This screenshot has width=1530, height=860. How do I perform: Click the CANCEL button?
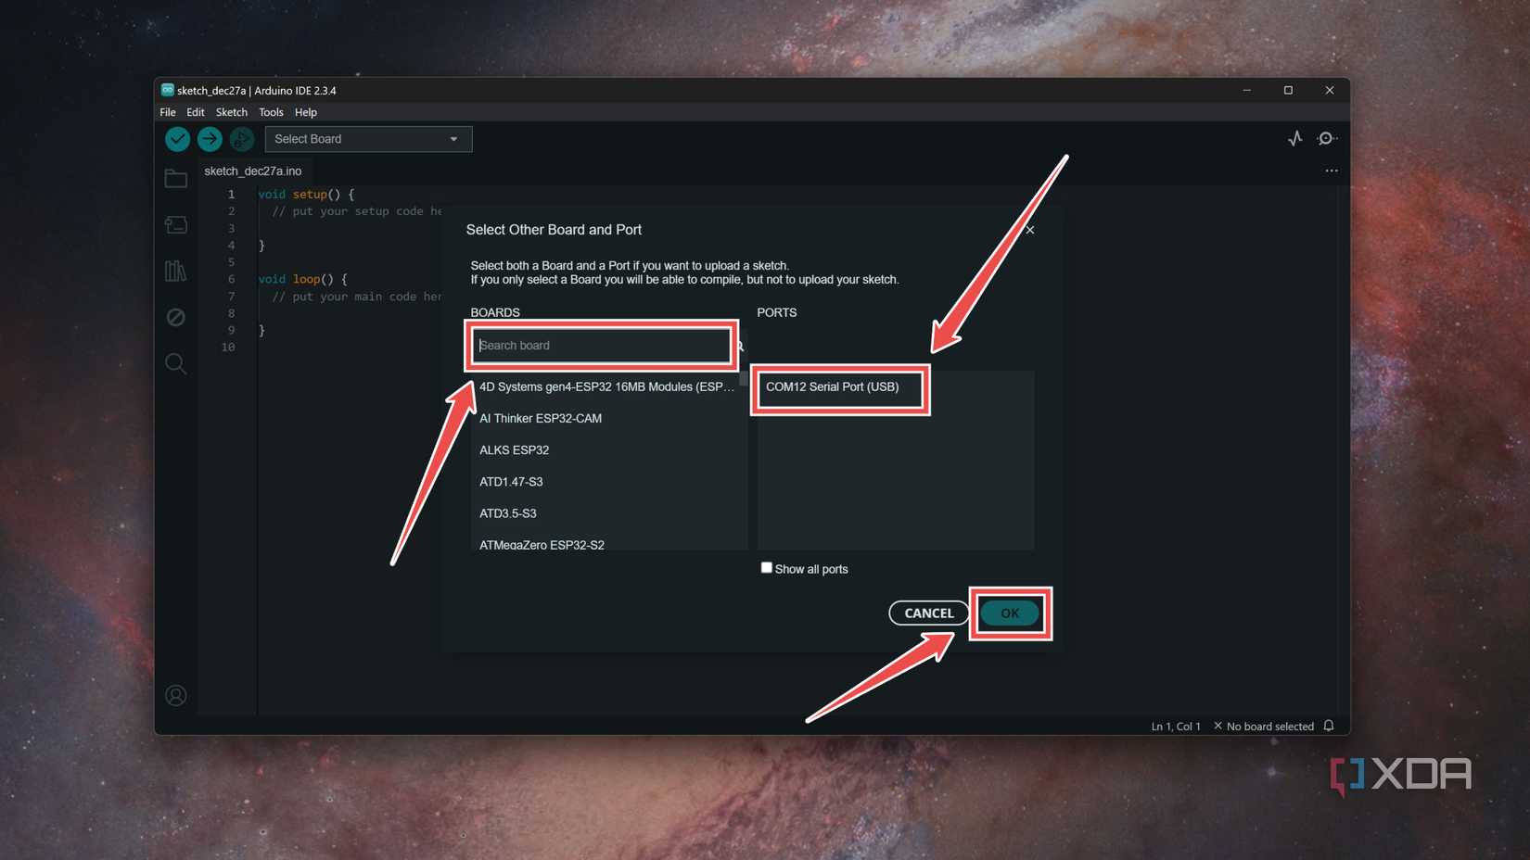[929, 613]
